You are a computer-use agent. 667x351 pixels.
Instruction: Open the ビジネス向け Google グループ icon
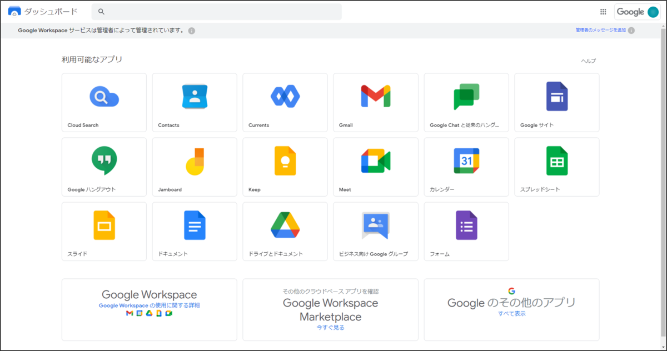pyautogui.click(x=376, y=225)
